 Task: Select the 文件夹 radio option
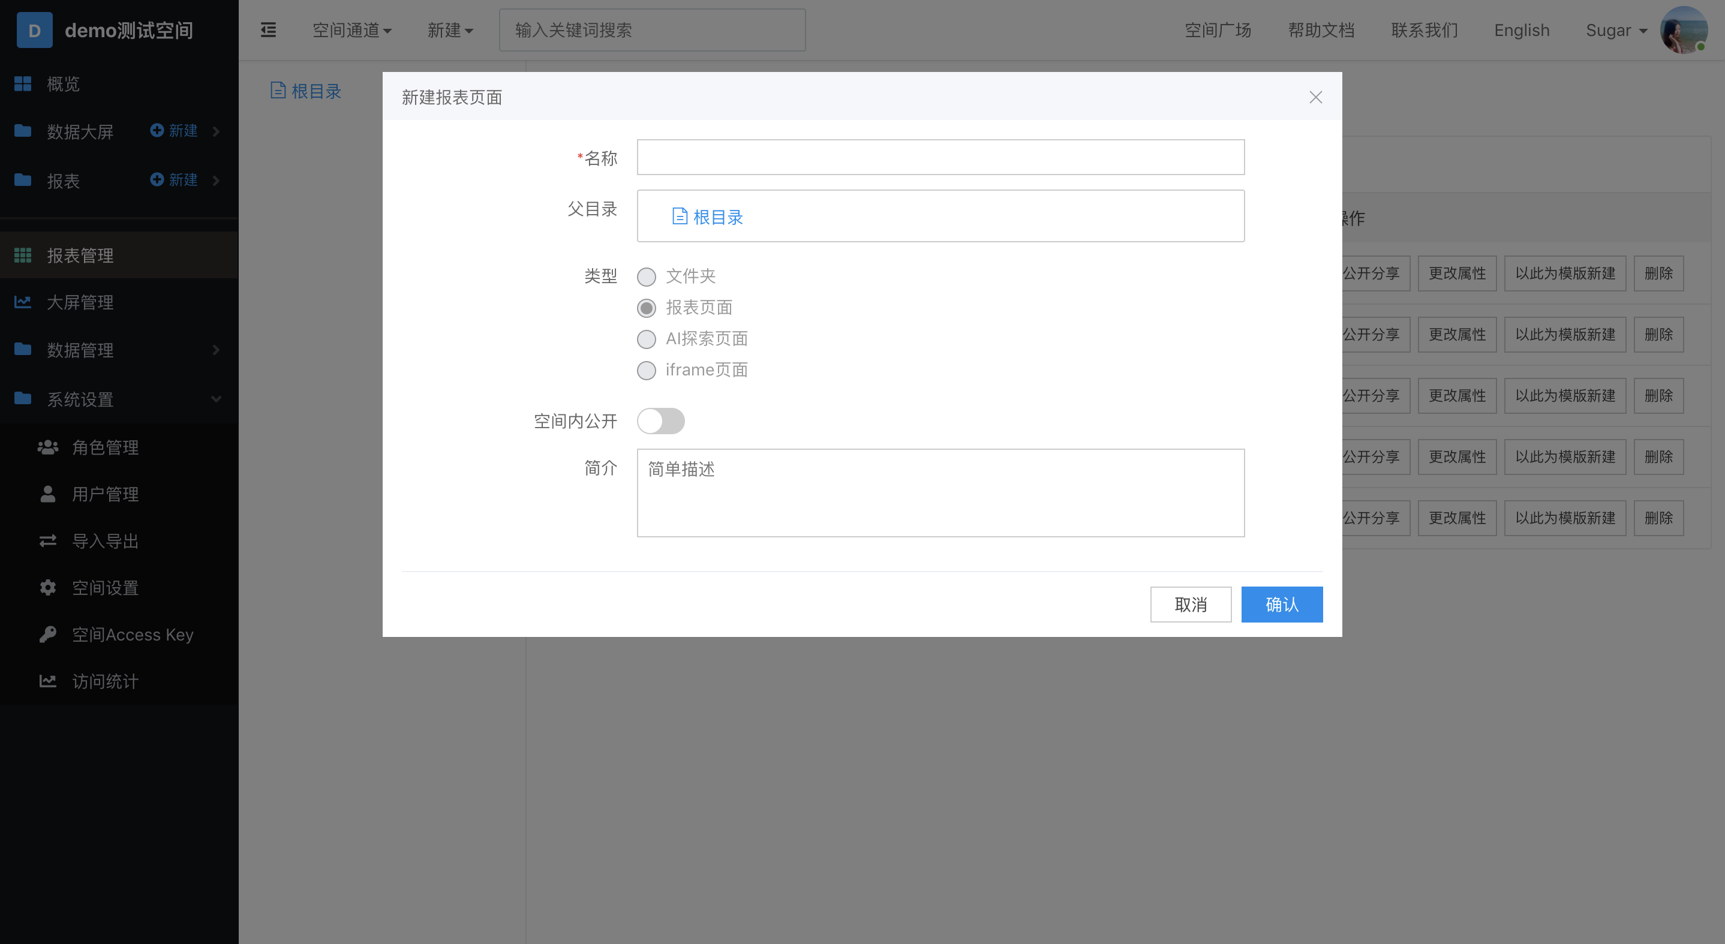646,276
